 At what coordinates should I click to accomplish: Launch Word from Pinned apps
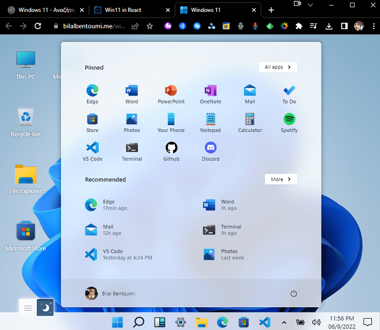tap(132, 94)
